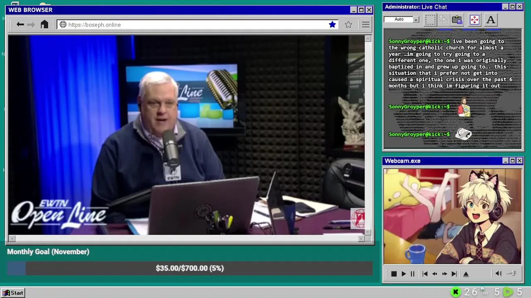Minimize the Webcam.exe window

pyautogui.click(x=505, y=161)
